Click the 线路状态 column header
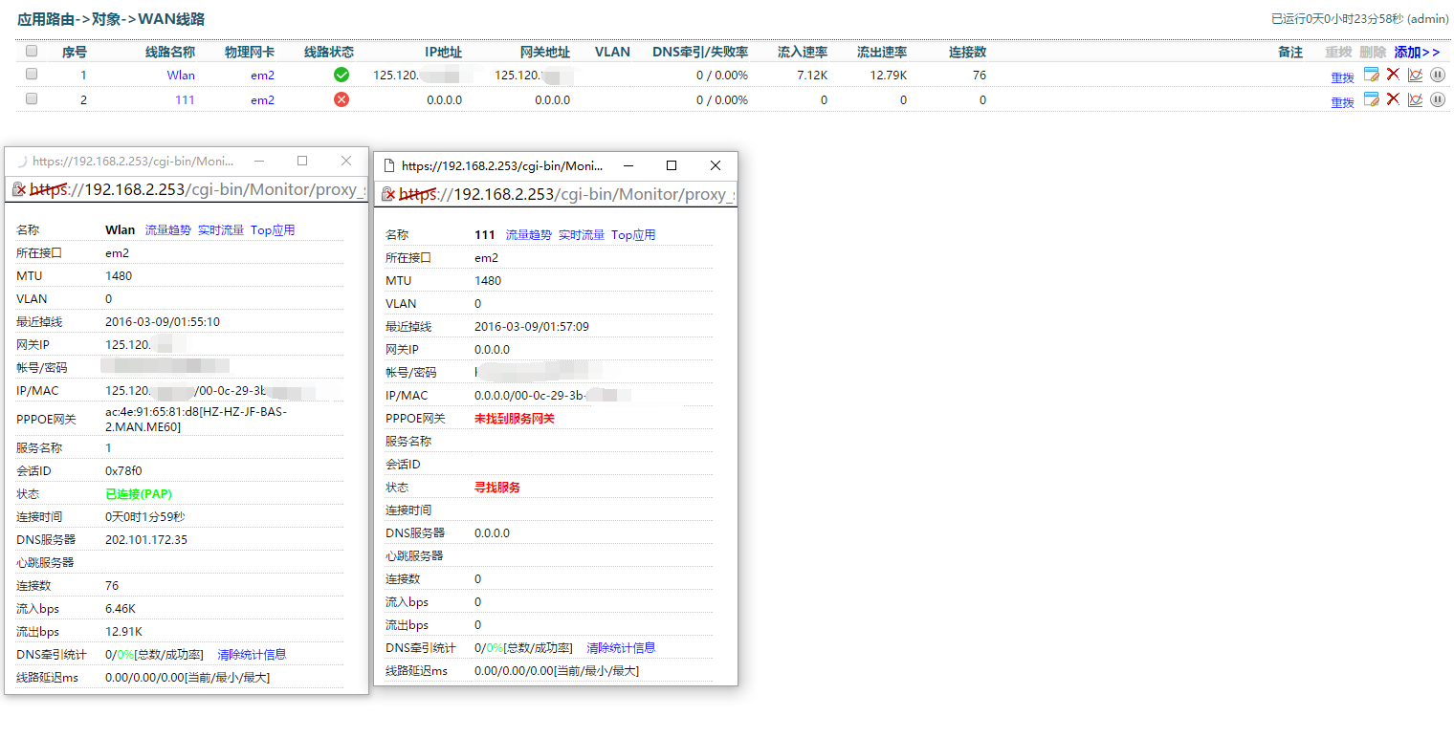This screenshot has width=1454, height=738. tap(329, 53)
